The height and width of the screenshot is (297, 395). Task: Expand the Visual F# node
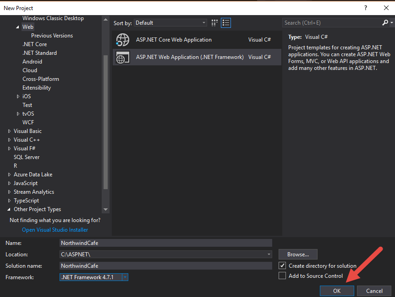9,148
